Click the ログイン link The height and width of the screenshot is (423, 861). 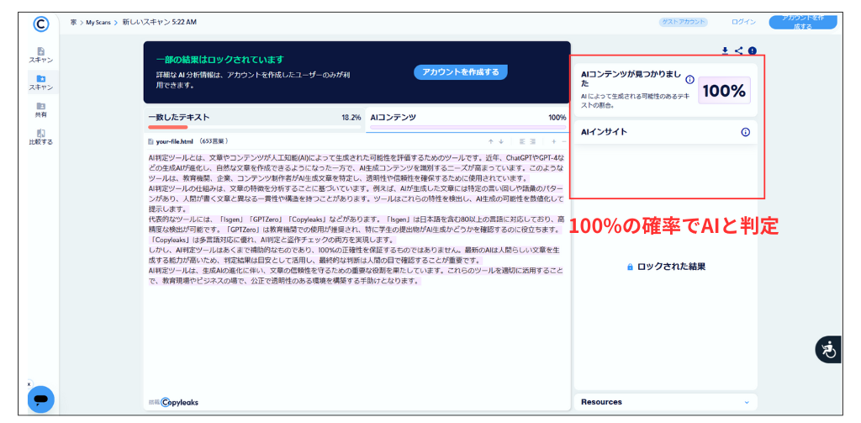pos(743,23)
